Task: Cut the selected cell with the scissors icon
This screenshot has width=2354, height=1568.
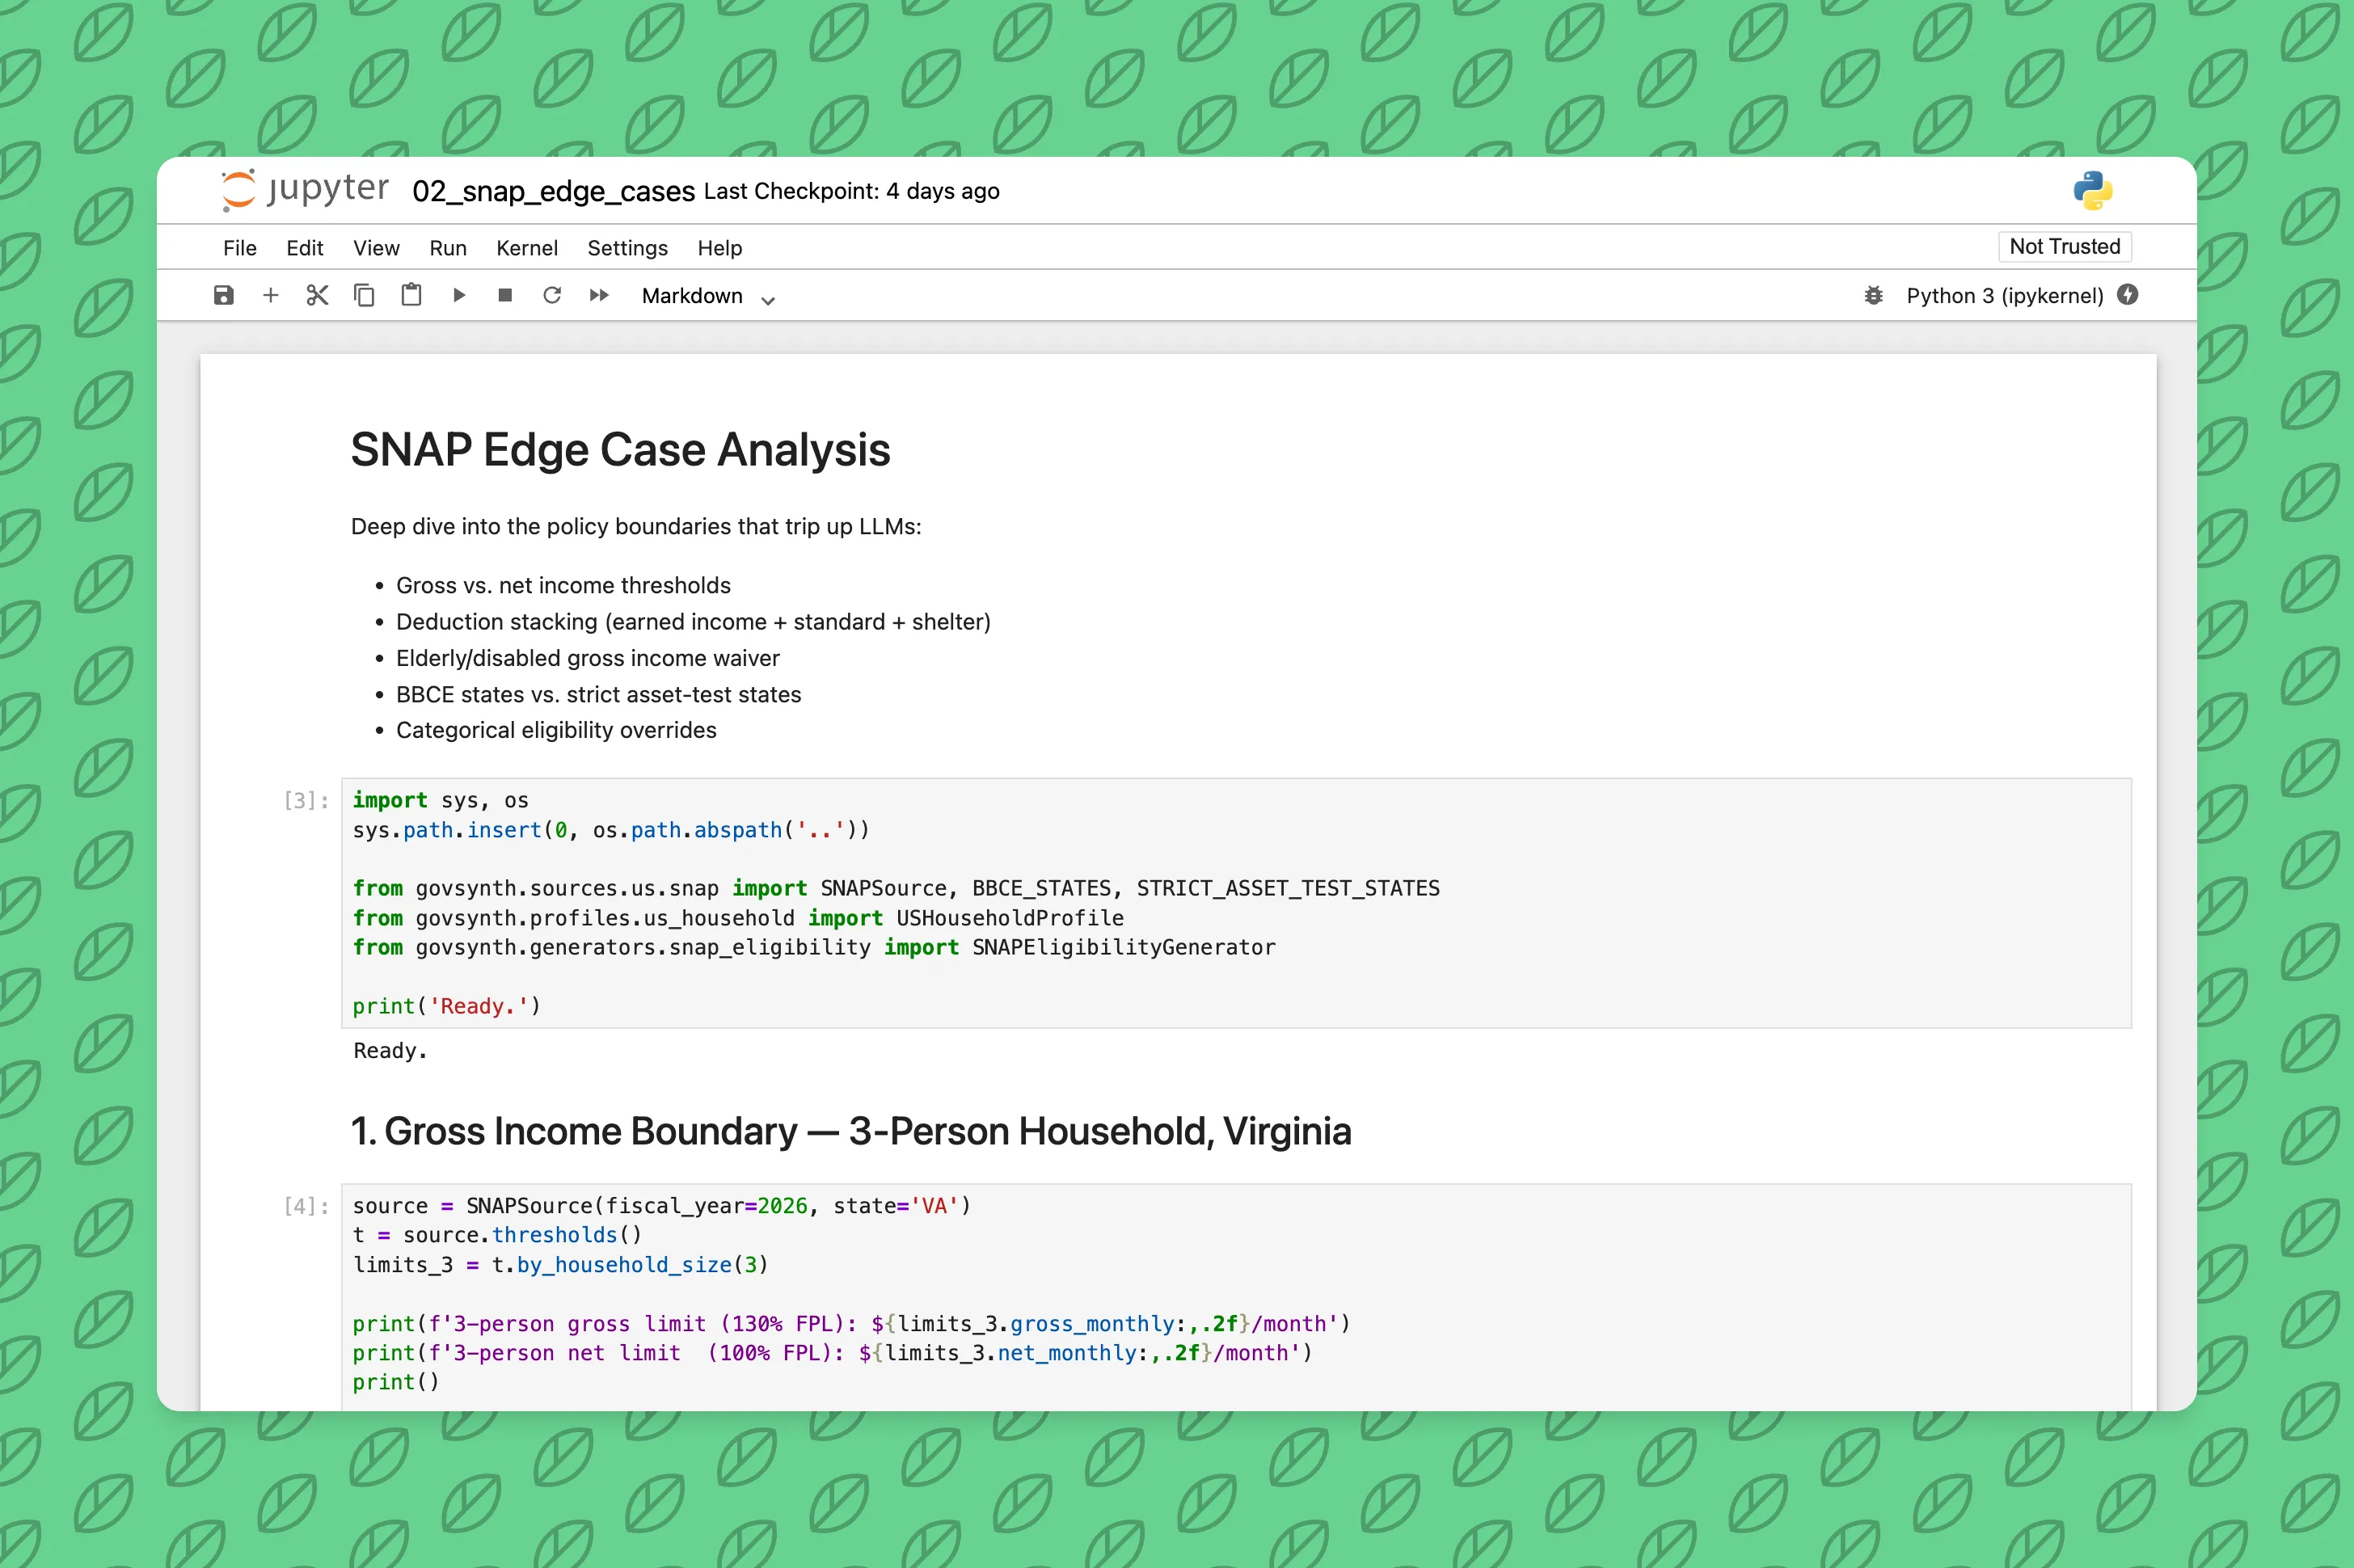Action: click(x=317, y=295)
